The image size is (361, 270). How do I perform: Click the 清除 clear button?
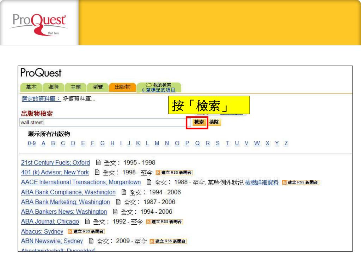pyautogui.click(x=214, y=122)
